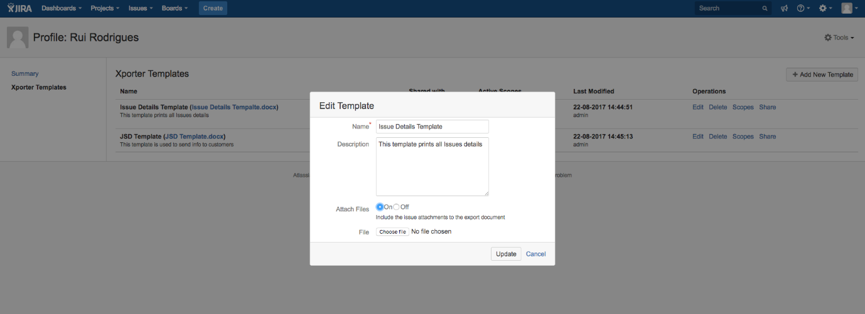This screenshot has width=865, height=314.
Task: Click the Choose file button
Action: 392,232
